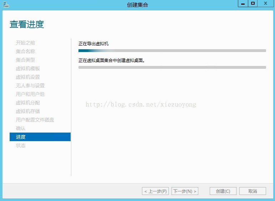The width and height of the screenshot is (275, 201).
Task: Select the 状态 step
Action: (x=21, y=145)
